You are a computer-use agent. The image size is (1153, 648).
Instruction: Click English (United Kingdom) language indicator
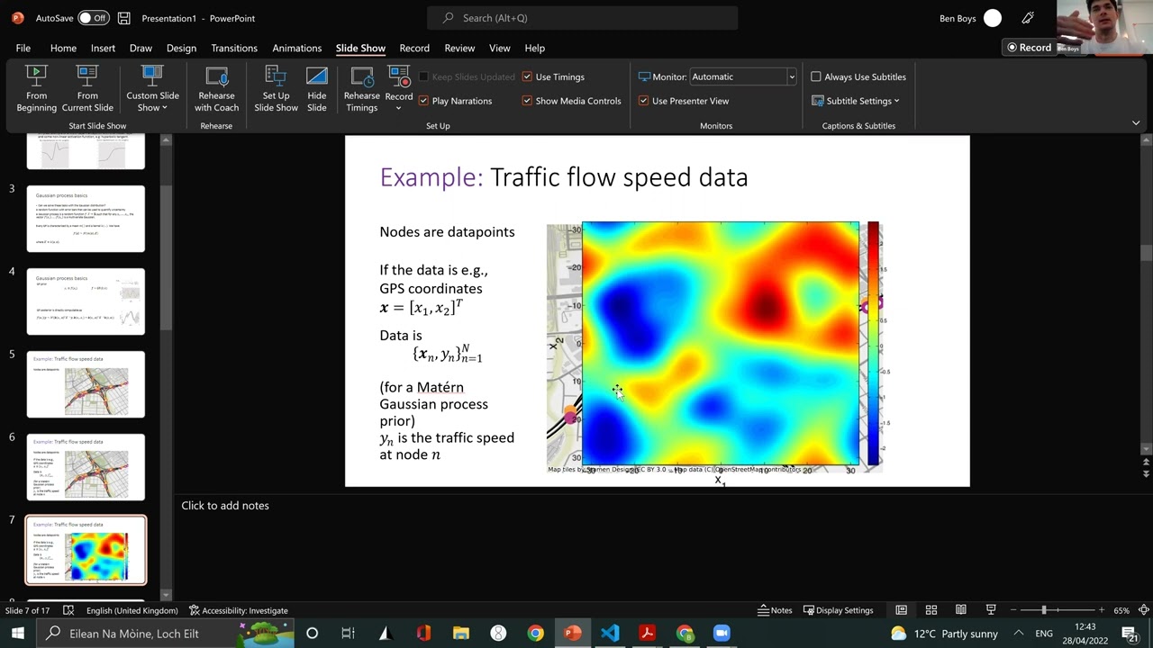coord(132,610)
